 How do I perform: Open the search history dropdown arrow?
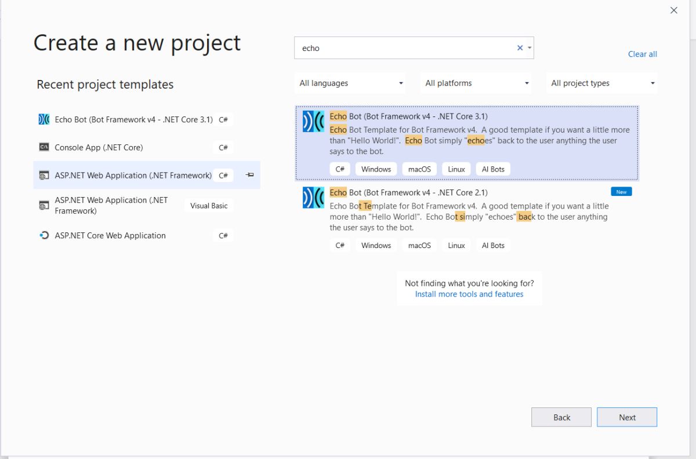(530, 48)
